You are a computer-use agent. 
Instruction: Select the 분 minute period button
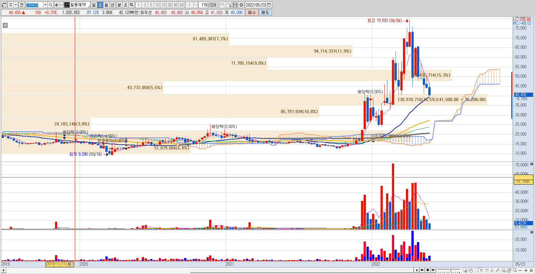(119, 5)
